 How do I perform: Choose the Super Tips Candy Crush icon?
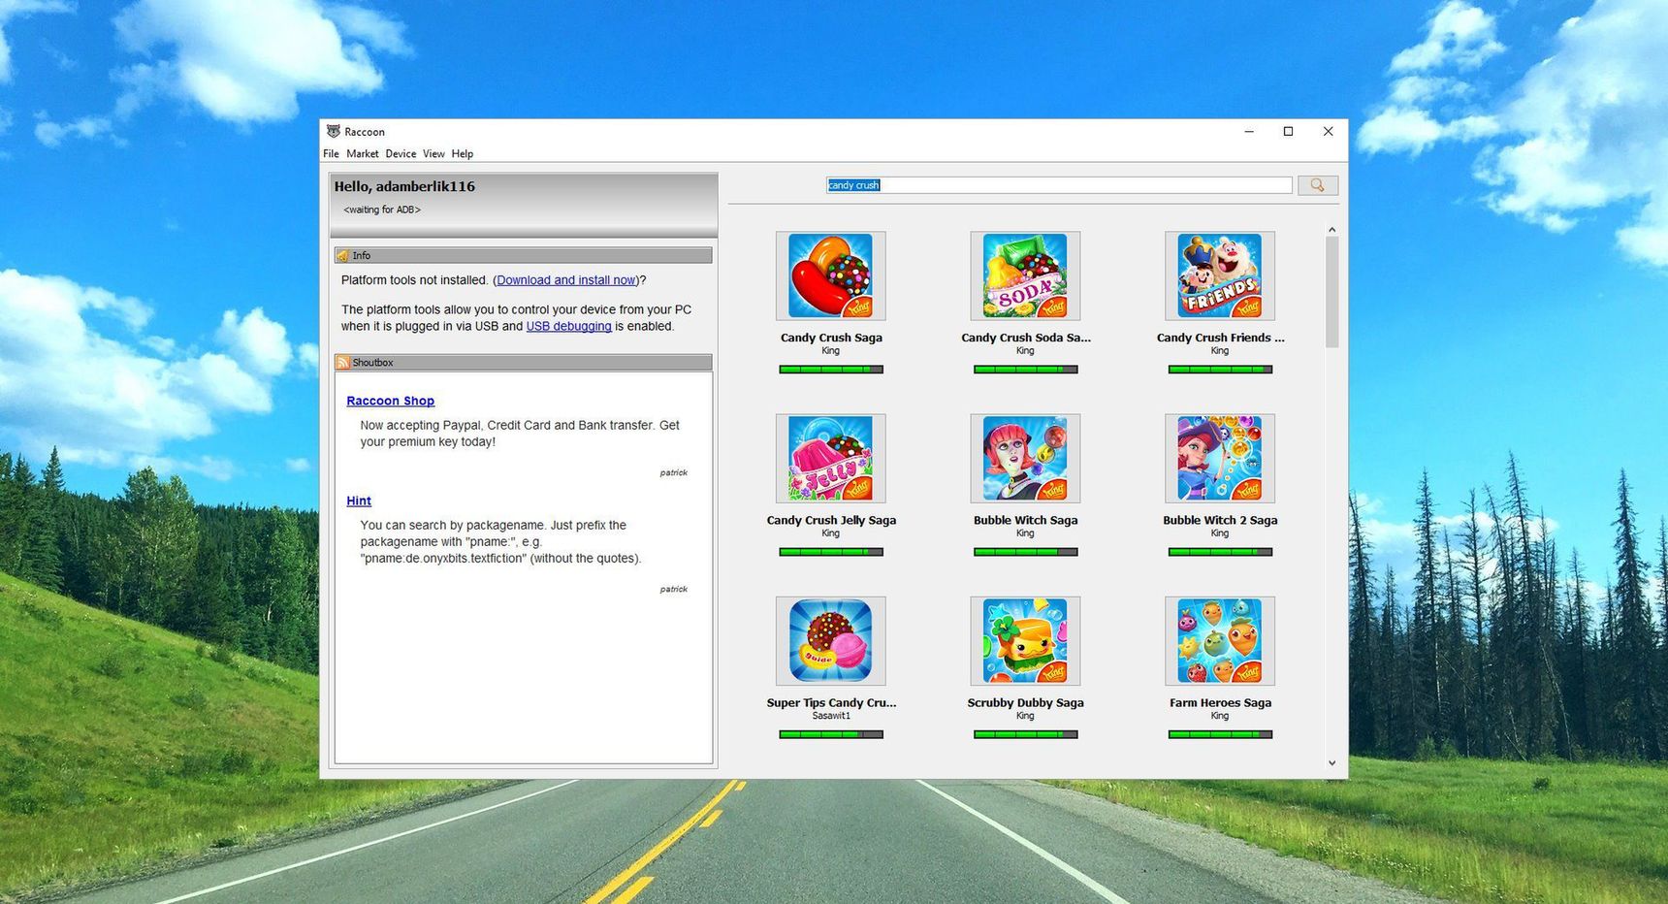831,640
